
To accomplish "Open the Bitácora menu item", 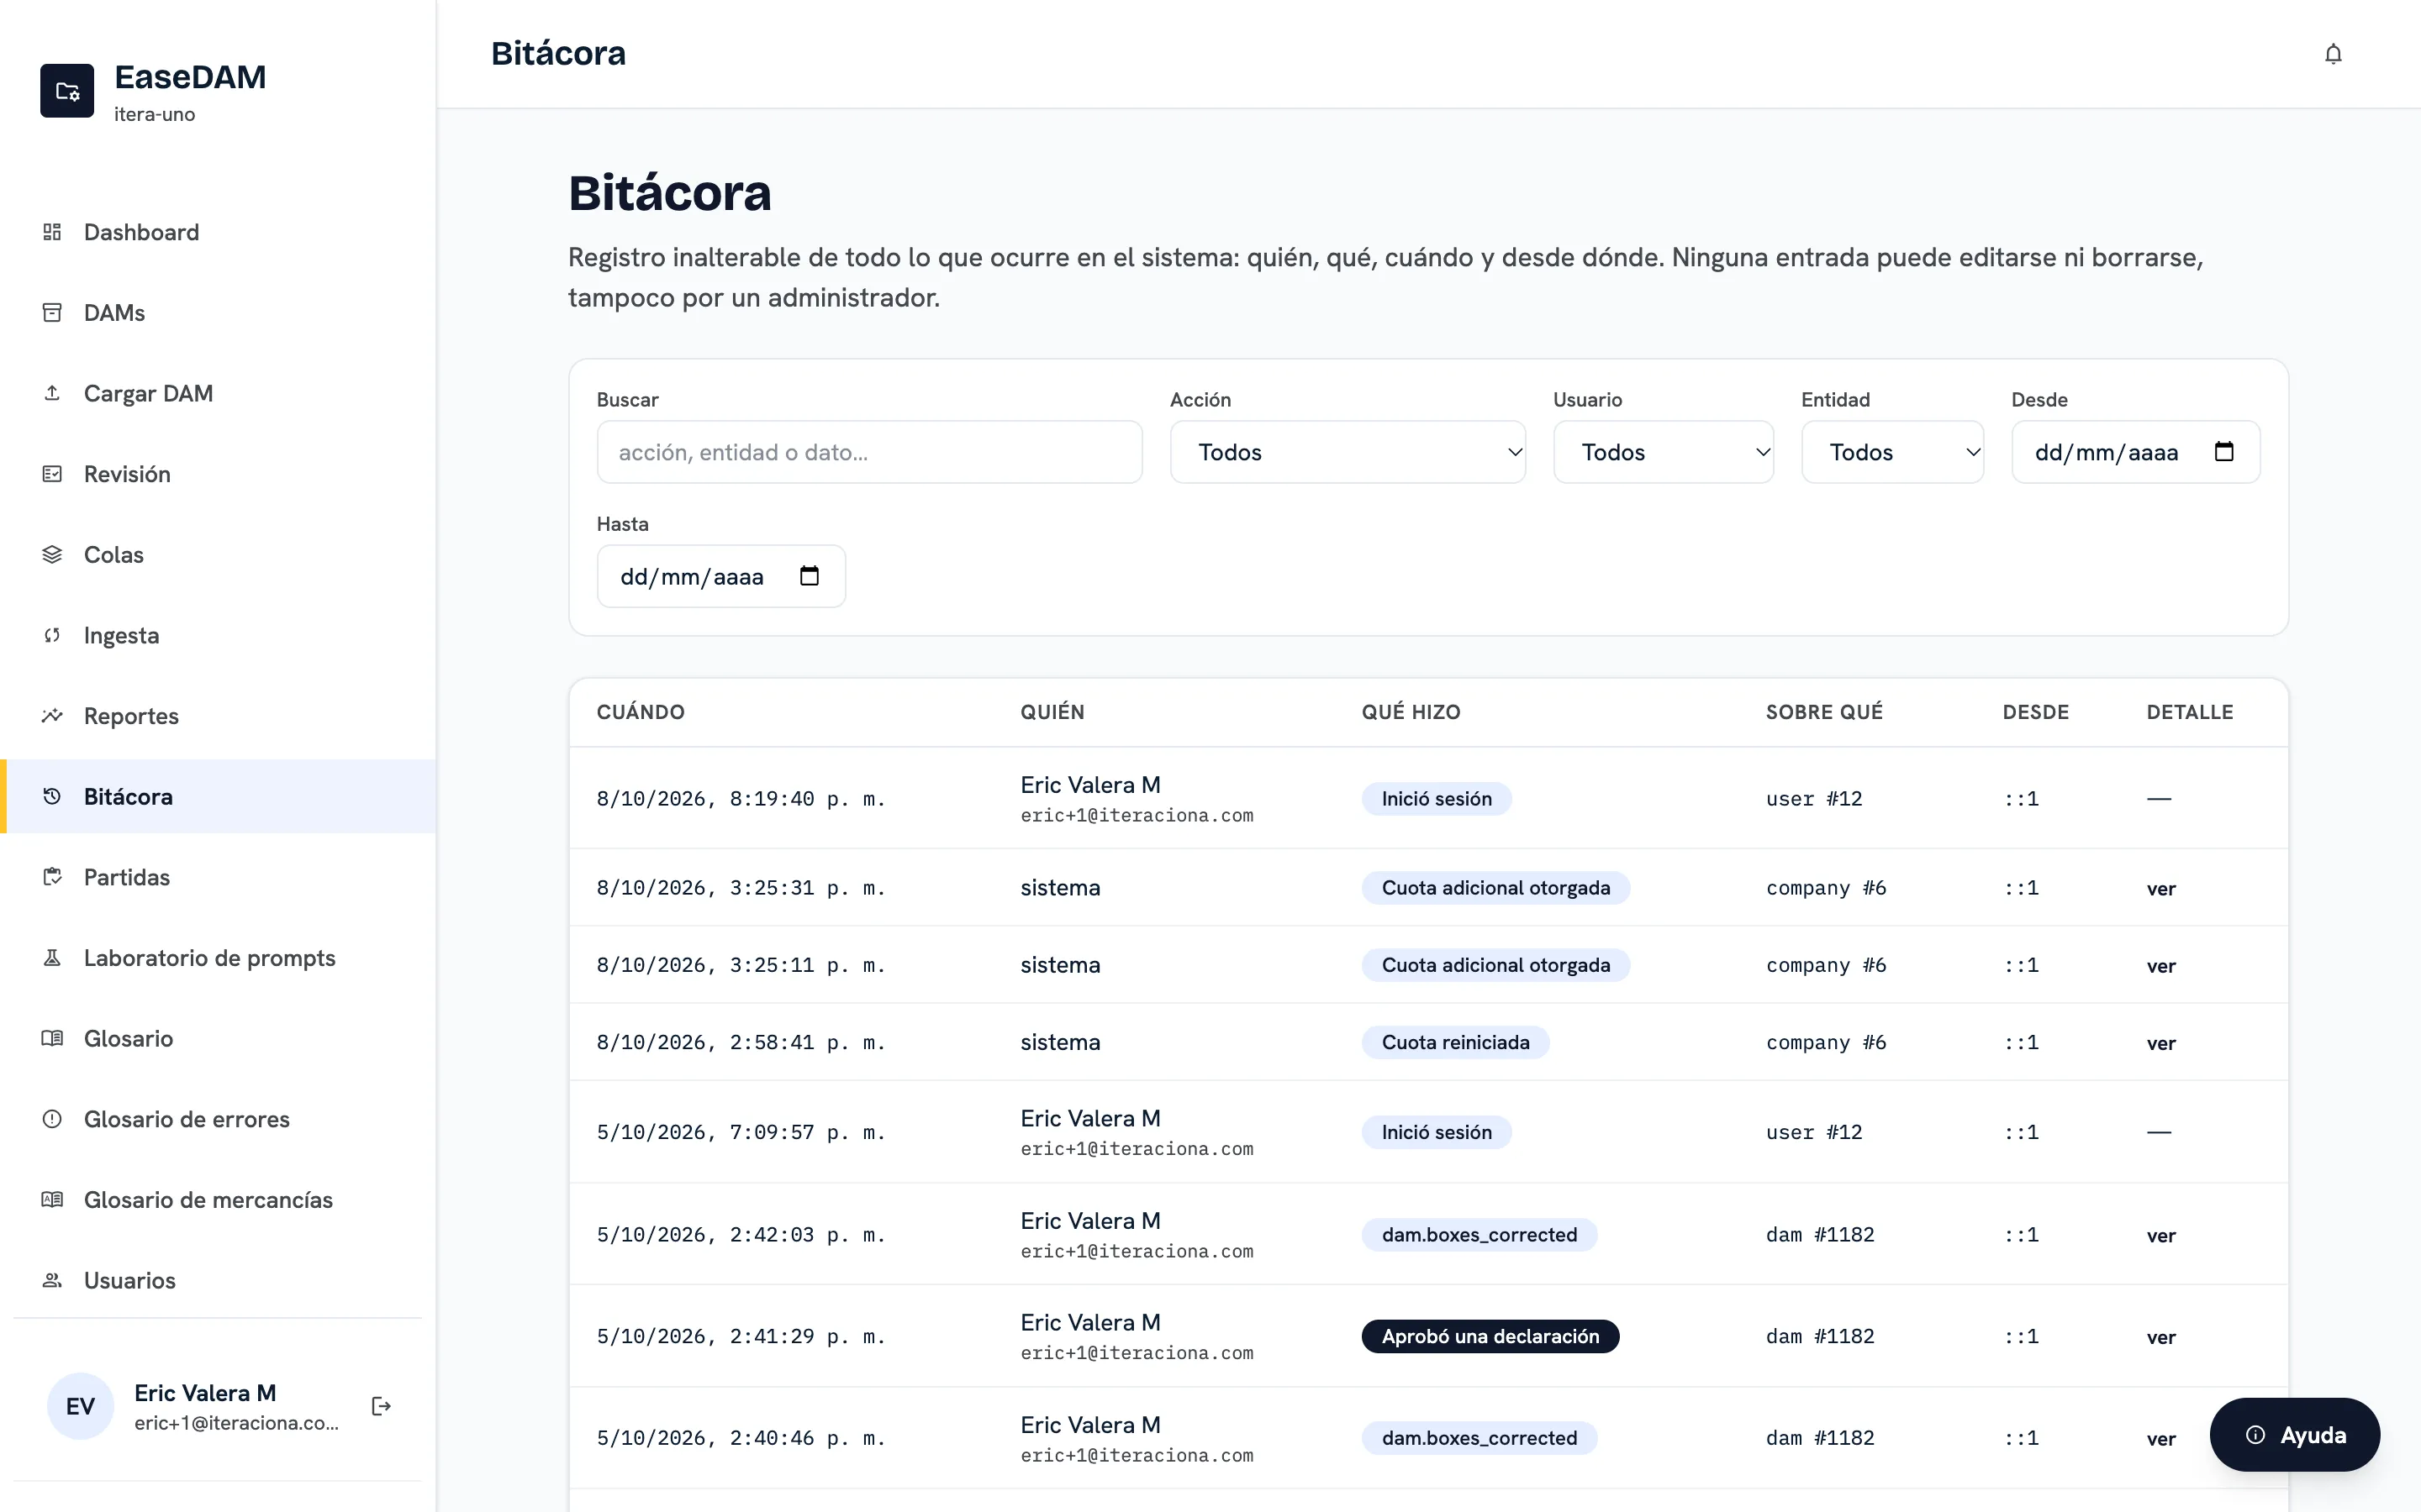I will point(218,797).
